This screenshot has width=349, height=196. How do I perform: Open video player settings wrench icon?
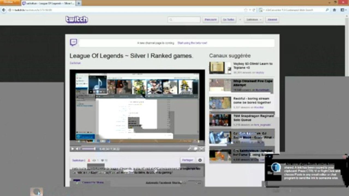point(189,149)
